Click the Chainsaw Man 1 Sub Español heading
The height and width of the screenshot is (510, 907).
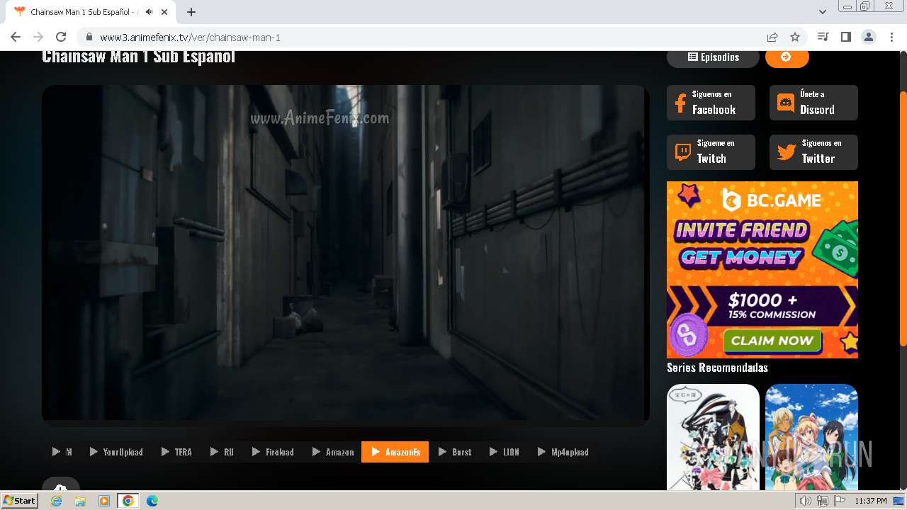138,57
